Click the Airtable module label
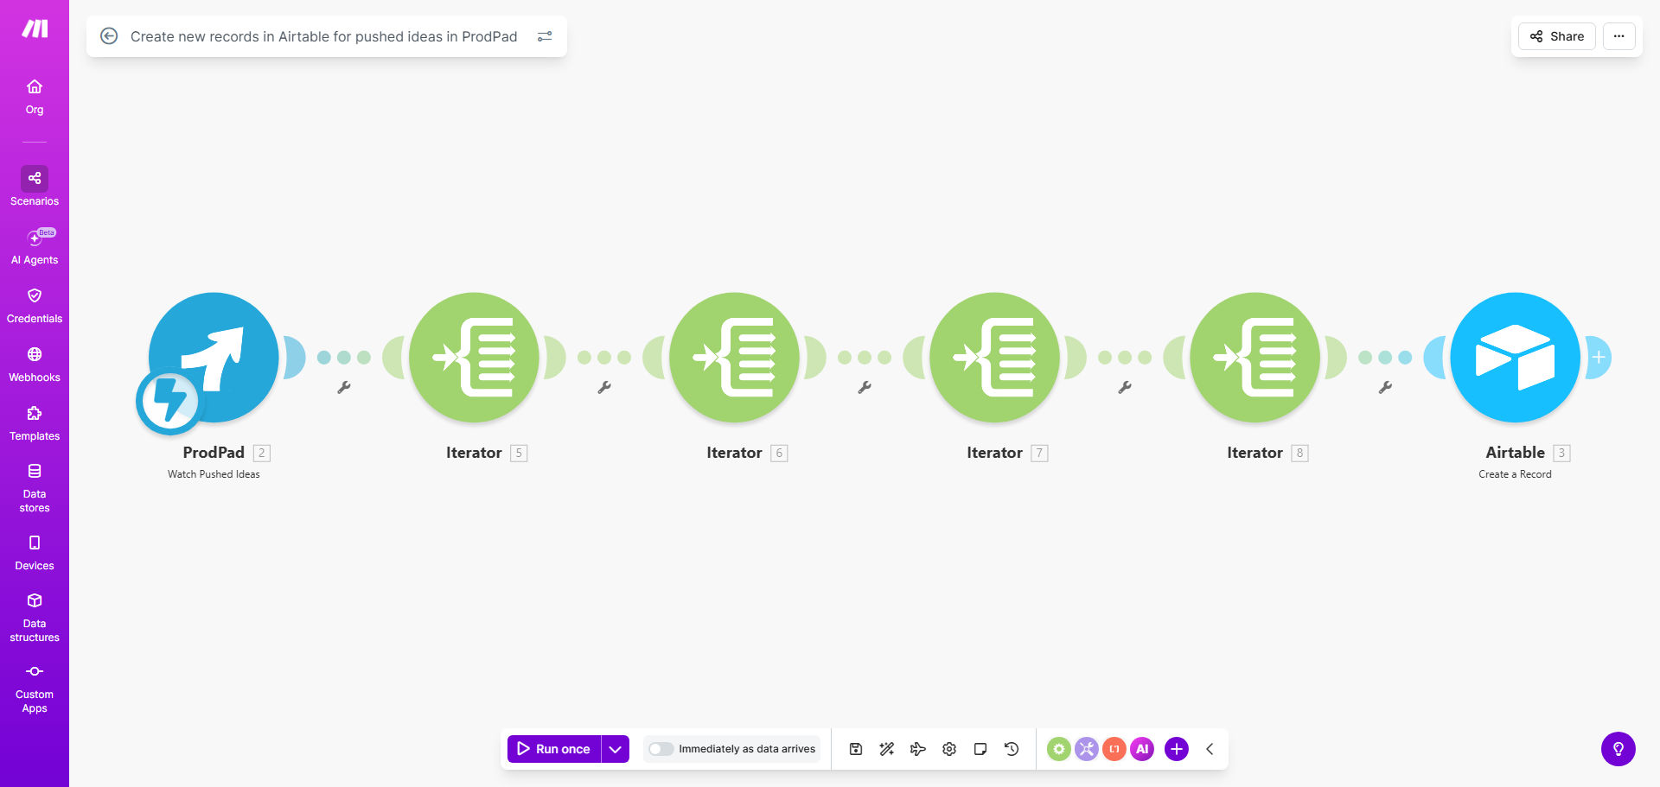 click(1515, 453)
